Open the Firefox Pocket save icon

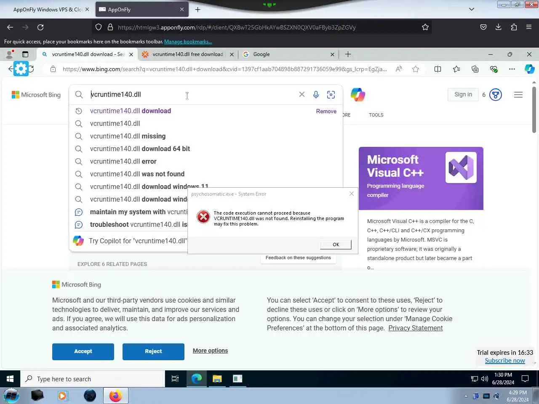483,27
